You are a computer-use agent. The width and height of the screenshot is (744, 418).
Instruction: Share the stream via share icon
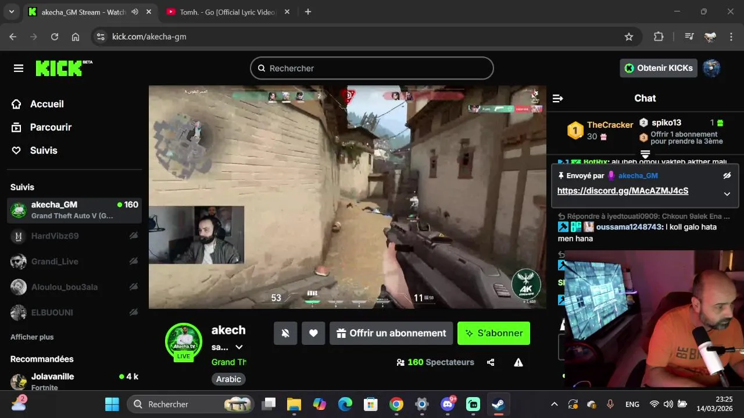tap(491, 362)
